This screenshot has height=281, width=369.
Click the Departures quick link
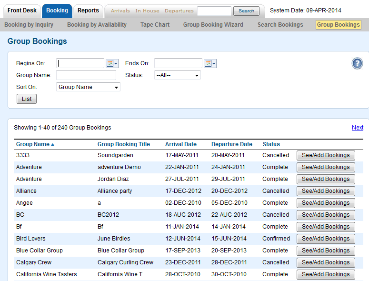[179, 10]
